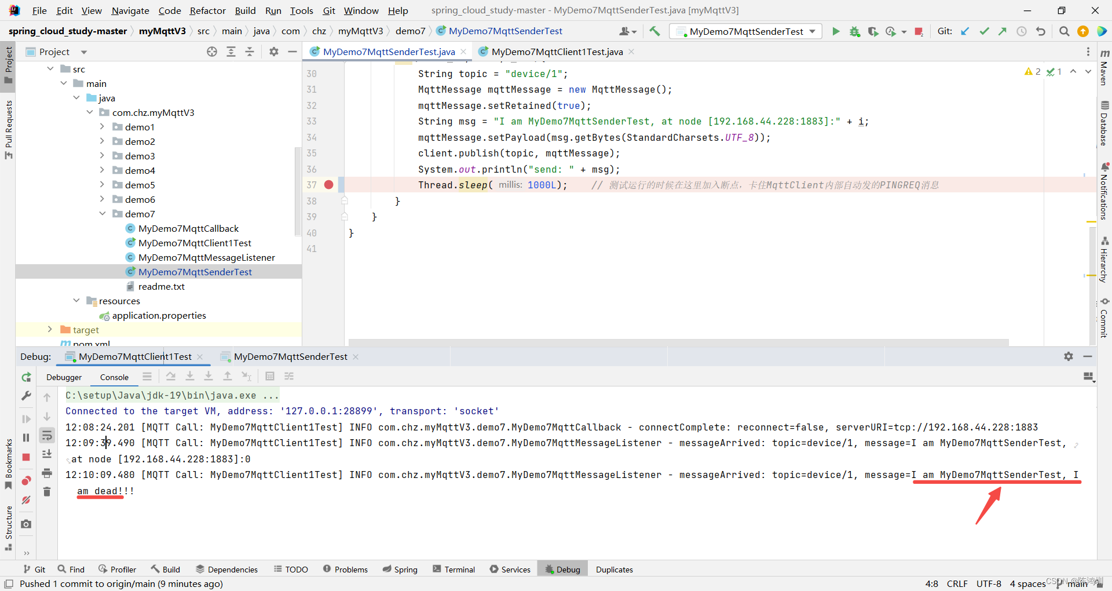The height and width of the screenshot is (591, 1112).
Task: Open Project panel settings gear
Action: point(274,52)
